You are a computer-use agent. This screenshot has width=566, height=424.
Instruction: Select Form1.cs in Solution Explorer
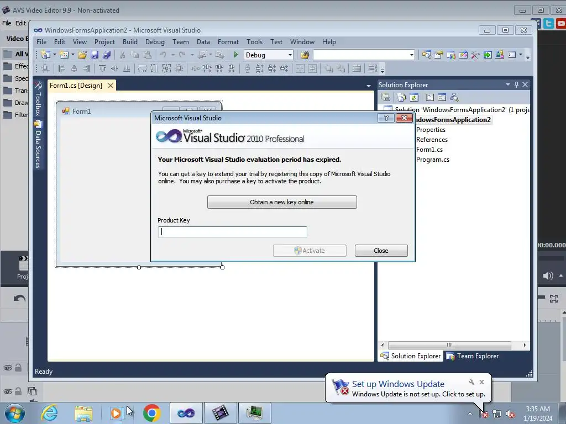click(429, 150)
